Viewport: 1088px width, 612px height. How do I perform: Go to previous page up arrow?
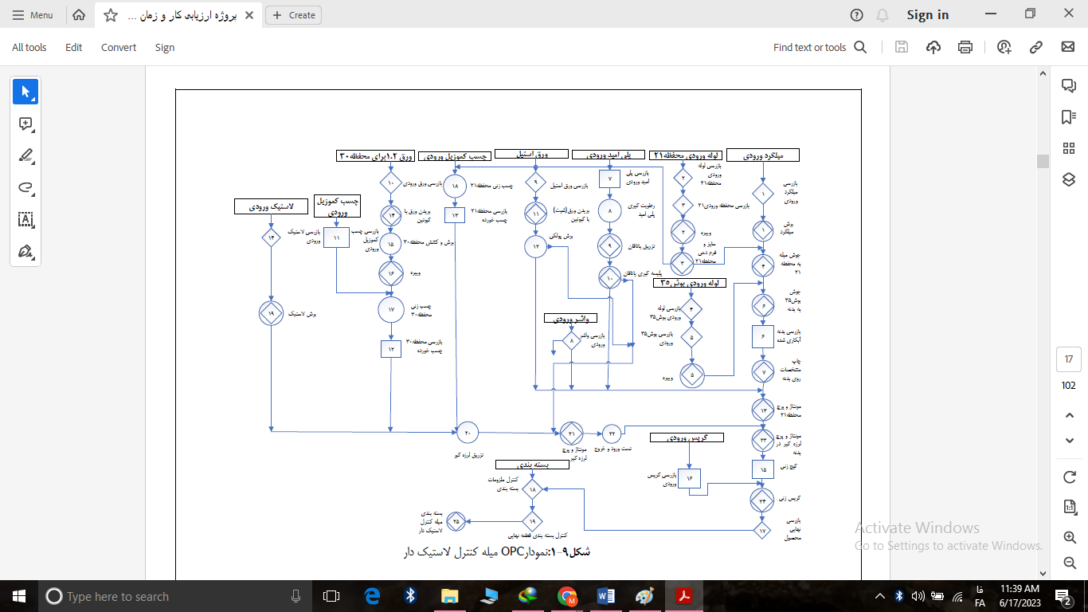(x=1070, y=415)
